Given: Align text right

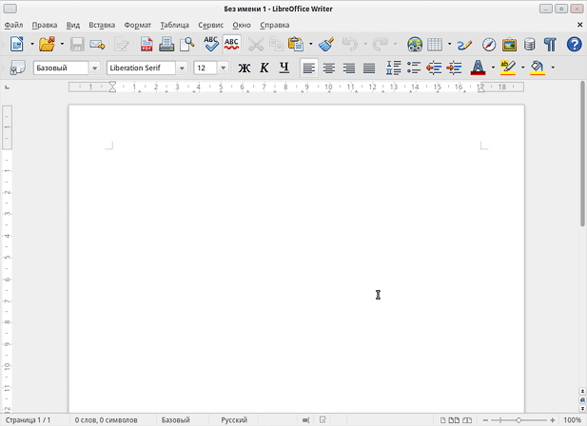Looking at the screenshot, I should coord(349,68).
